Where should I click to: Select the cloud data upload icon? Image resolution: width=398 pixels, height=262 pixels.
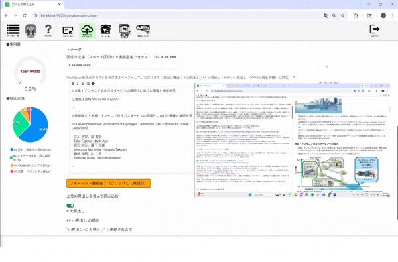87,31
